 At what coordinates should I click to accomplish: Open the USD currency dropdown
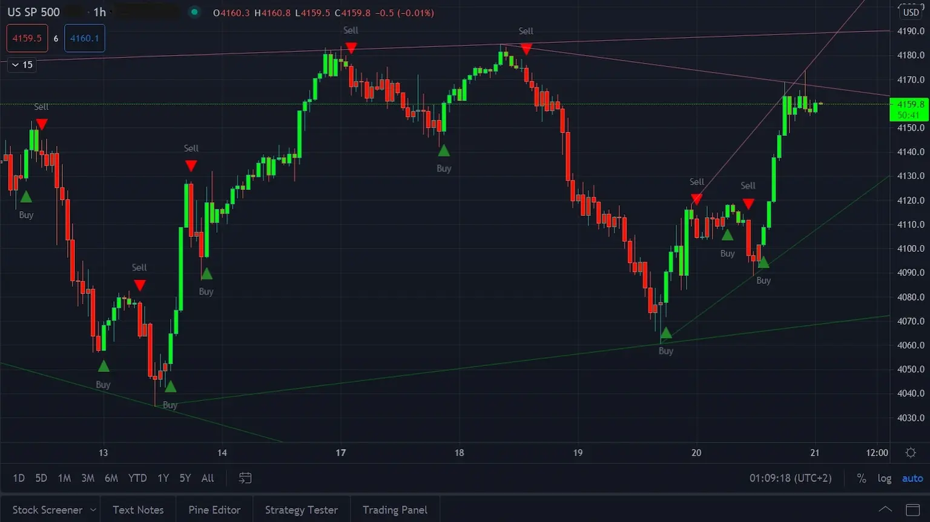tap(911, 12)
